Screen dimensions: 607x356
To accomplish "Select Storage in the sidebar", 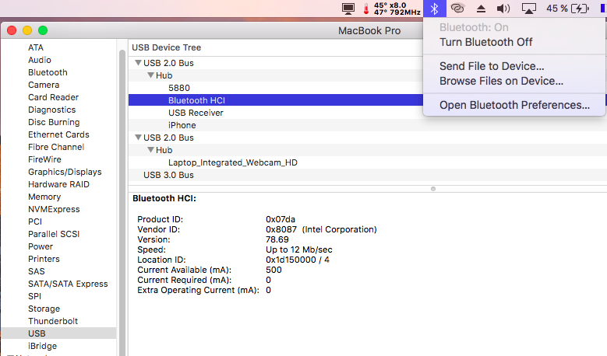I will click(x=44, y=309).
